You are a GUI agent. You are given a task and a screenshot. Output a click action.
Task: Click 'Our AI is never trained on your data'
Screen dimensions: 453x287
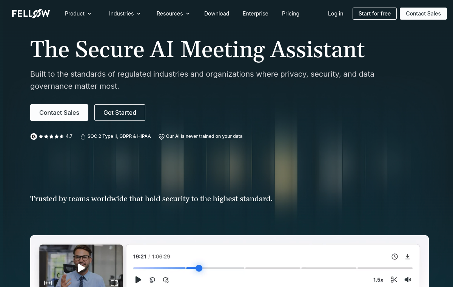204,136
